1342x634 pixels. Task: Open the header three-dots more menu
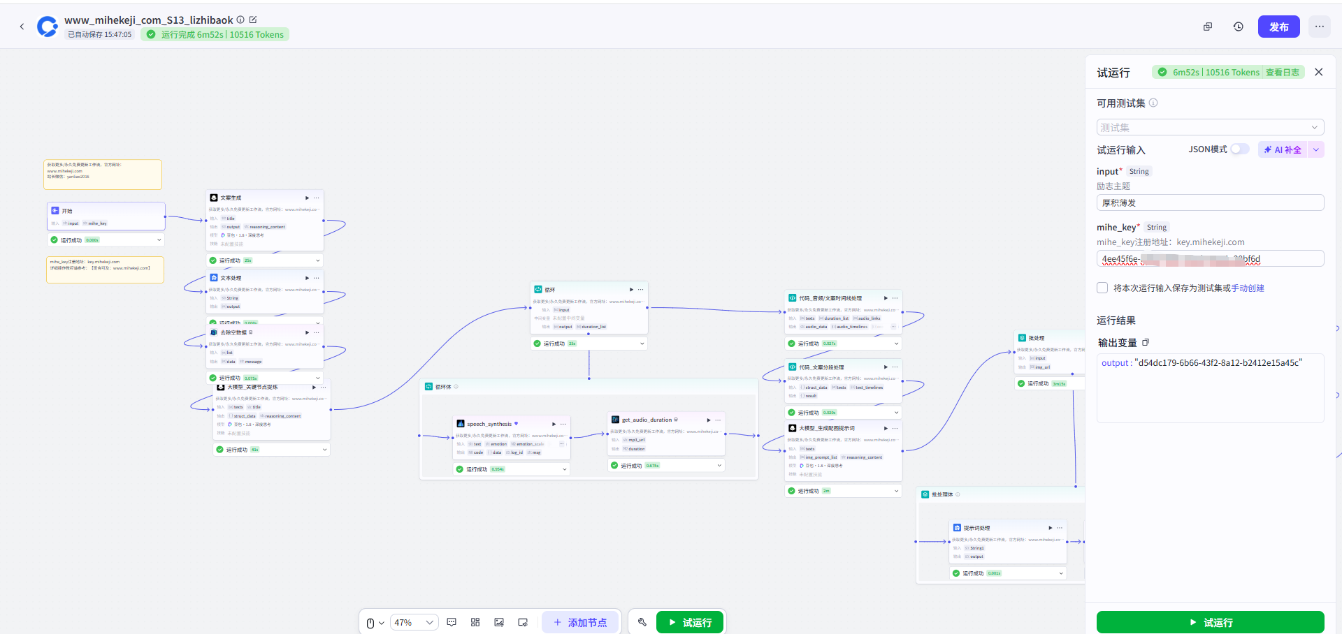(1319, 27)
